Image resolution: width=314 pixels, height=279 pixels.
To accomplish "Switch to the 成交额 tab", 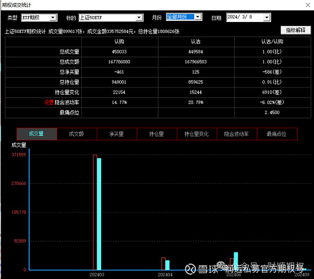I will click(x=77, y=134).
